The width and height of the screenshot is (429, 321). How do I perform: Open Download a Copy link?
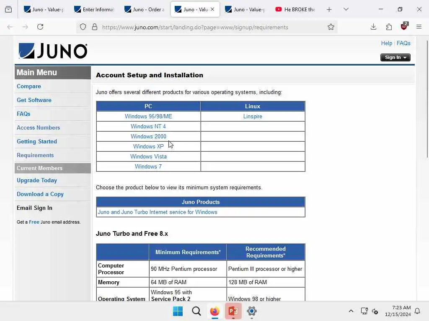(x=40, y=194)
